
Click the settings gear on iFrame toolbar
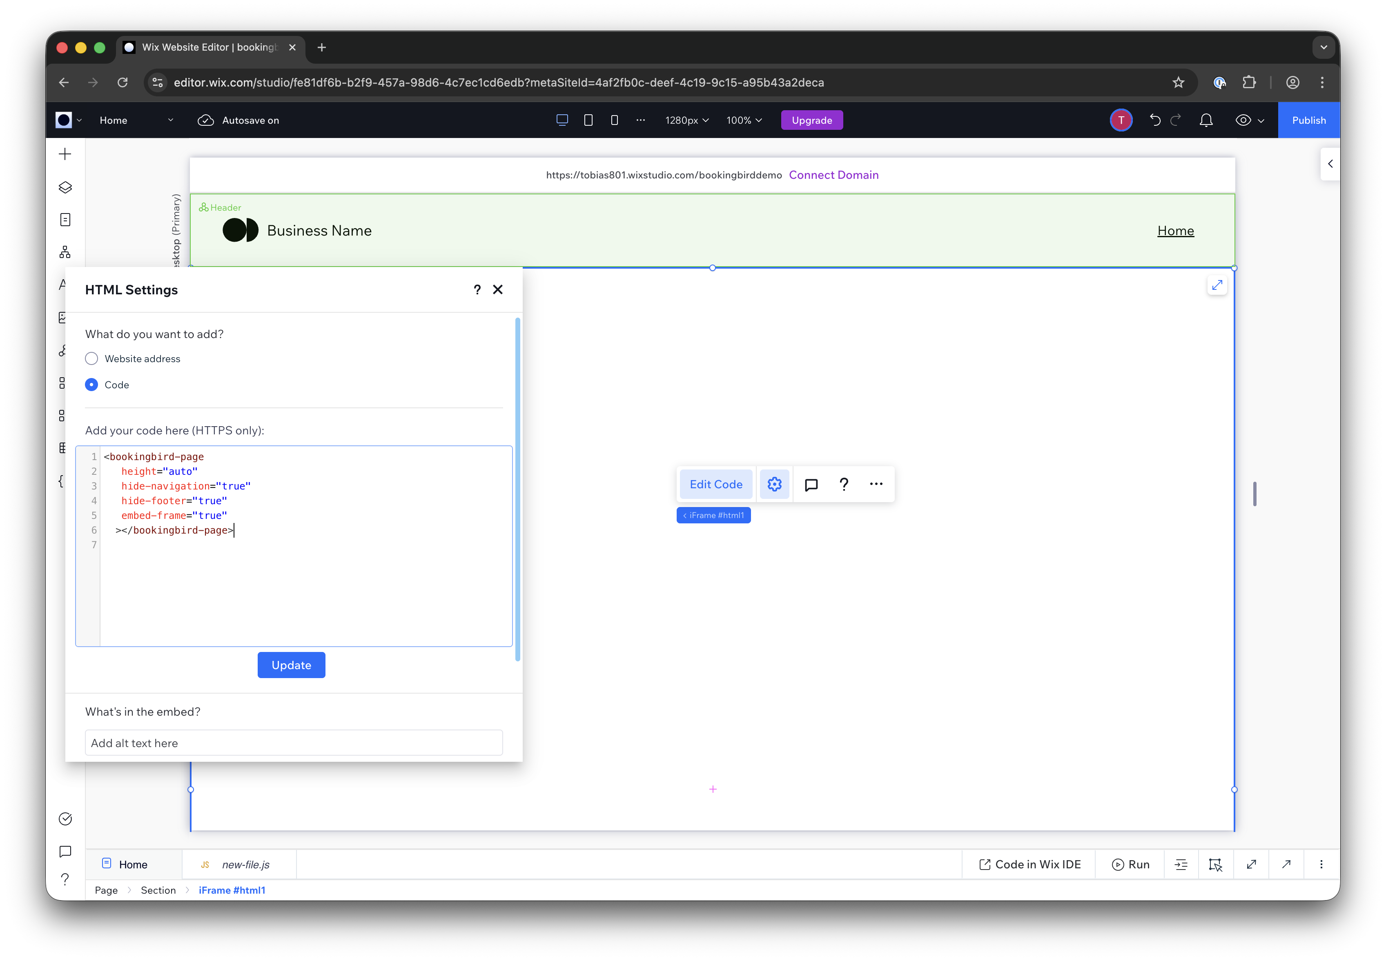click(x=774, y=484)
